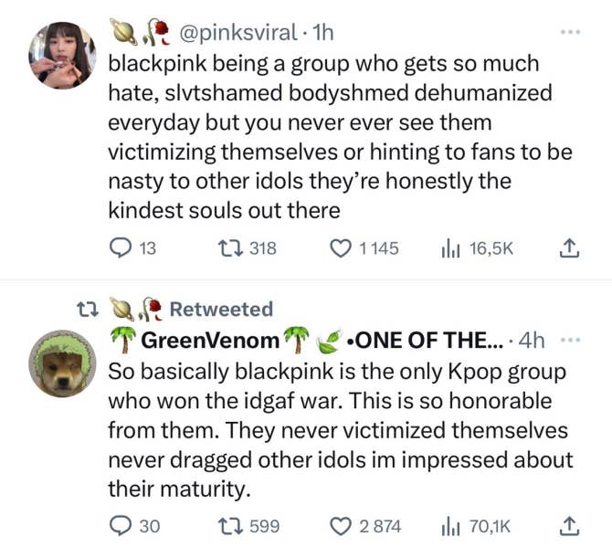The image size is (612, 558).
Task: Open more options for GreenVenom tweet
Action: (570, 341)
